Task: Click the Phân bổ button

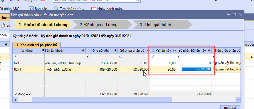Action: pyautogui.click(x=230, y=108)
